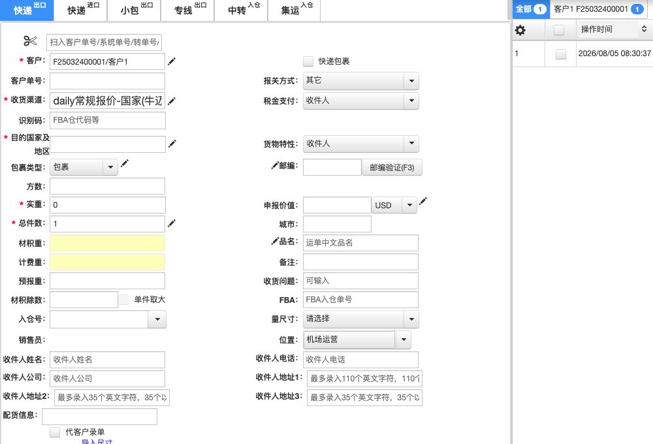This screenshot has width=653, height=444.
Task: Click the 客户单号 input field
Action: tap(108, 81)
